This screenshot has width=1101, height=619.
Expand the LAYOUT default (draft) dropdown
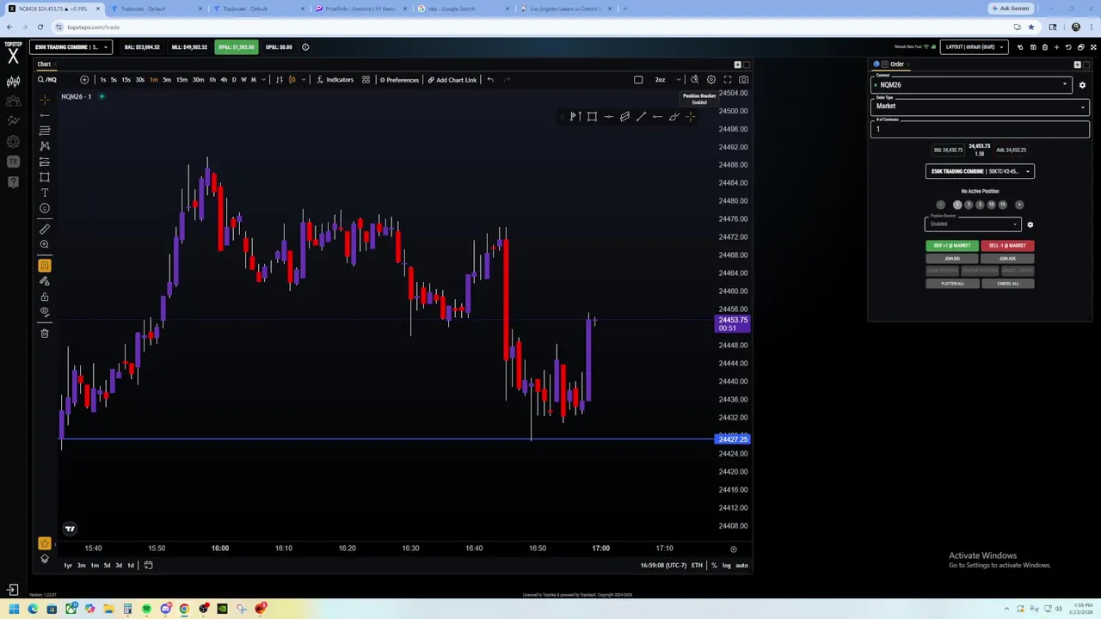pyautogui.click(x=975, y=47)
